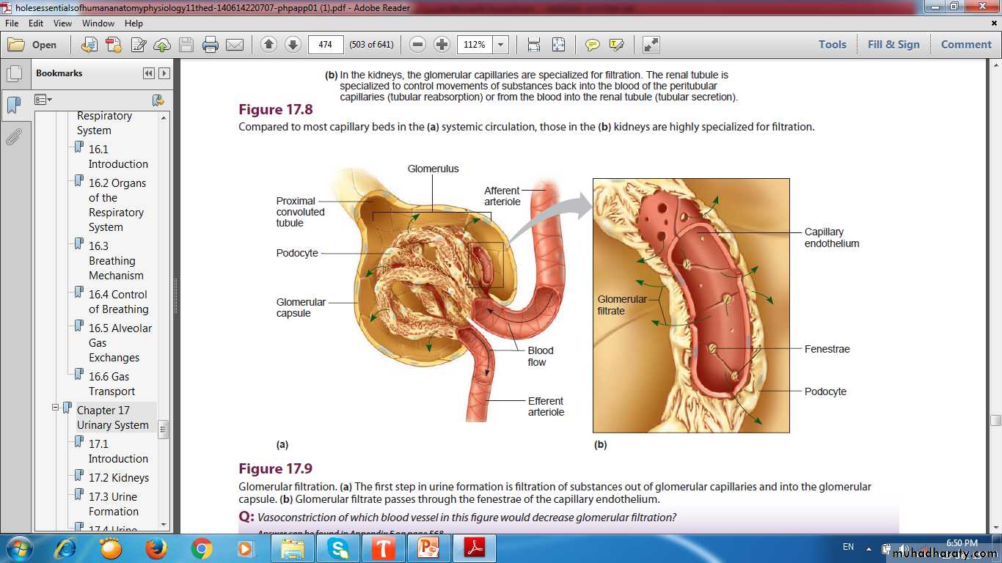Go to previous page with up arrow
The width and height of the screenshot is (1002, 563).
[x=268, y=45]
